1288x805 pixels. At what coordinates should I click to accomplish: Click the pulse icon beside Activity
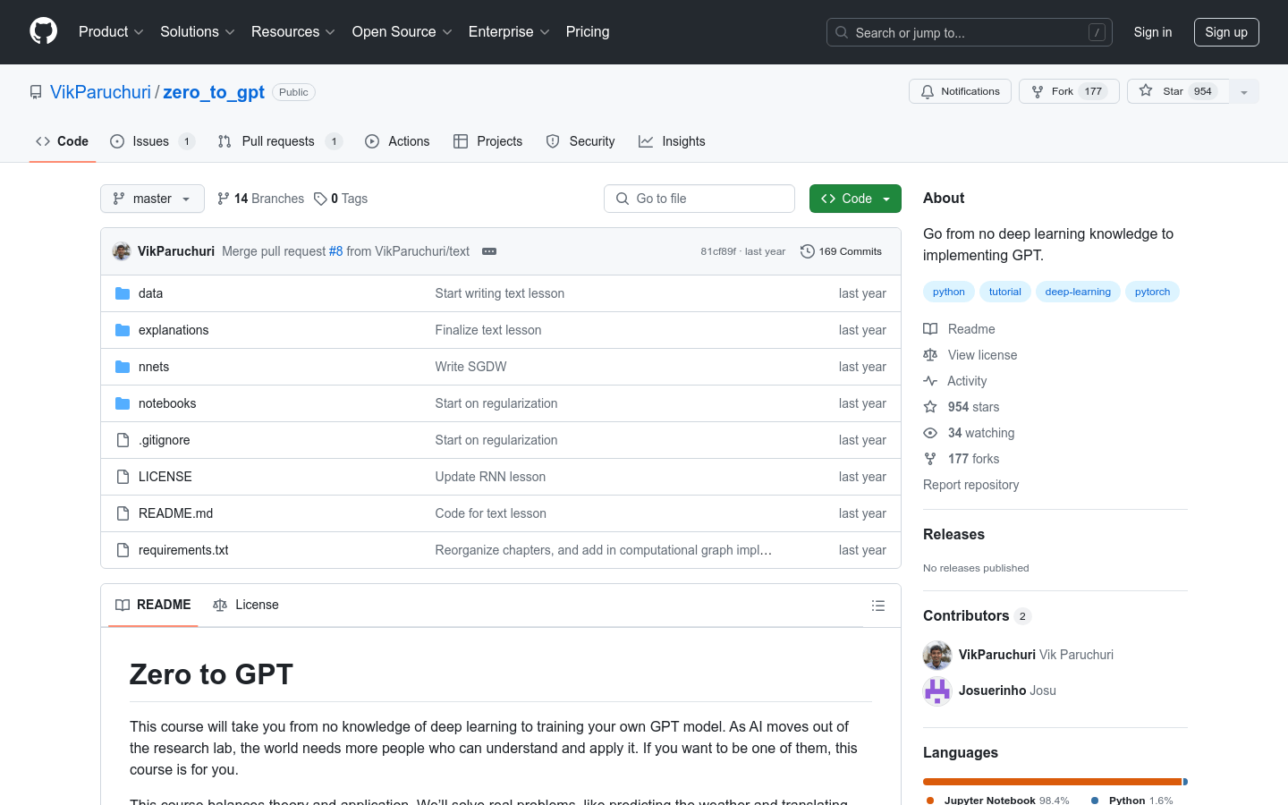pyautogui.click(x=930, y=381)
